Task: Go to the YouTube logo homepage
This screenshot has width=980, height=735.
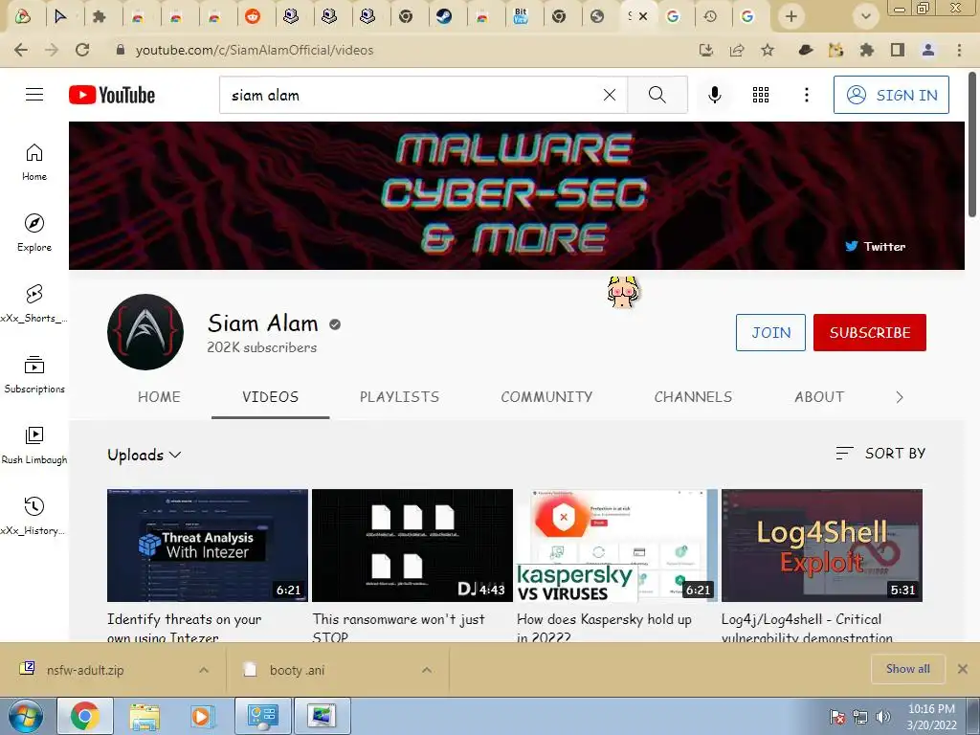Action: pyautogui.click(x=112, y=95)
